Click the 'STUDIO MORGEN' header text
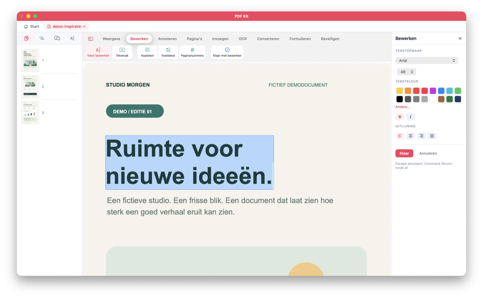Viewport: 483px width, 298px height. [x=128, y=85]
